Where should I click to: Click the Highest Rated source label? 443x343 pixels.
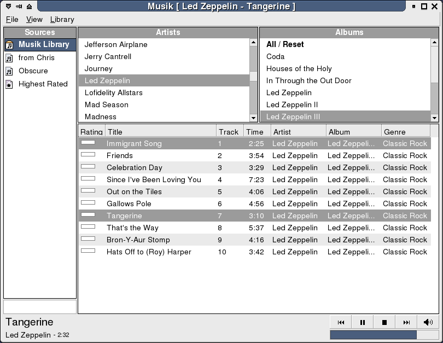(43, 84)
